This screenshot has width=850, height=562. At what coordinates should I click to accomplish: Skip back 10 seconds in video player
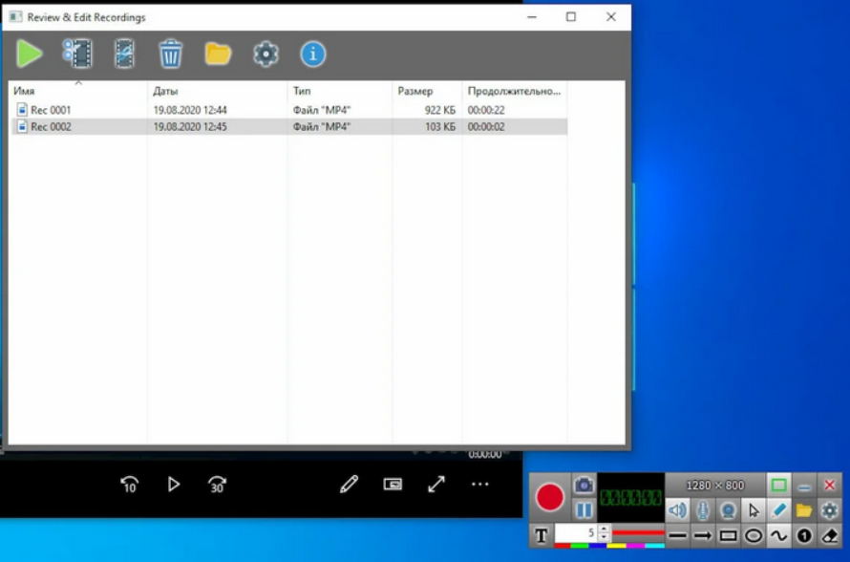[x=129, y=485]
